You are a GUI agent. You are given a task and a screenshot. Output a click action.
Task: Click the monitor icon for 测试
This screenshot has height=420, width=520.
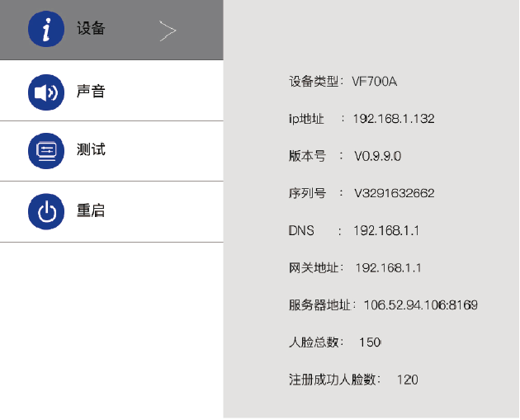pyautogui.click(x=45, y=152)
